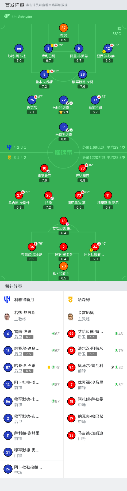
Task: Select substitute 奥马尔-鲁瓦利 number 94
Action: click(95, 367)
